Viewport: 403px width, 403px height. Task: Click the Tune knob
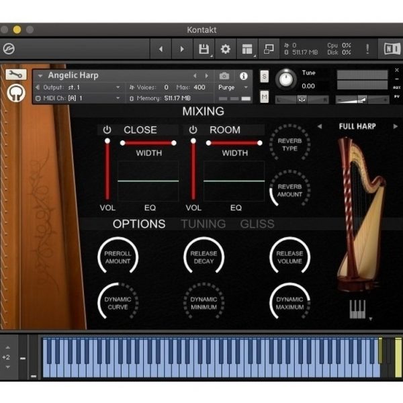(286, 79)
